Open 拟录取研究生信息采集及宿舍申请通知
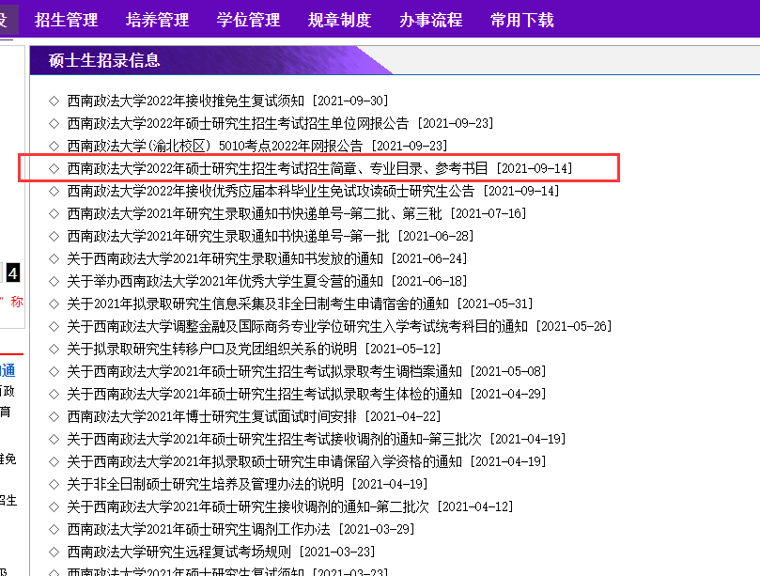 (257, 304)
